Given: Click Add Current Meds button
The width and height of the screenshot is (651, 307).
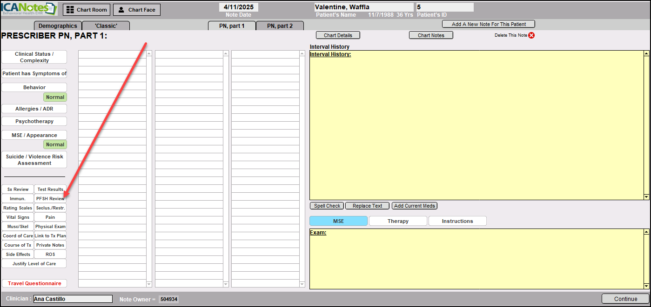Looking at the screenshot, I should click(x=414, y=206).
